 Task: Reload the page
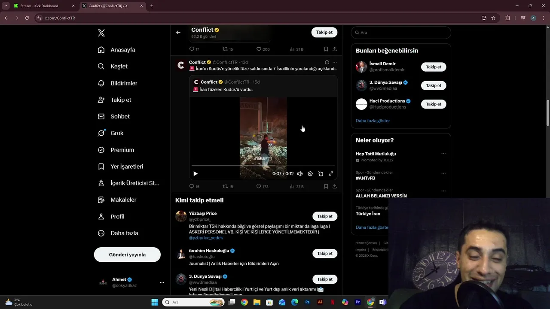(x=27, y=18)
